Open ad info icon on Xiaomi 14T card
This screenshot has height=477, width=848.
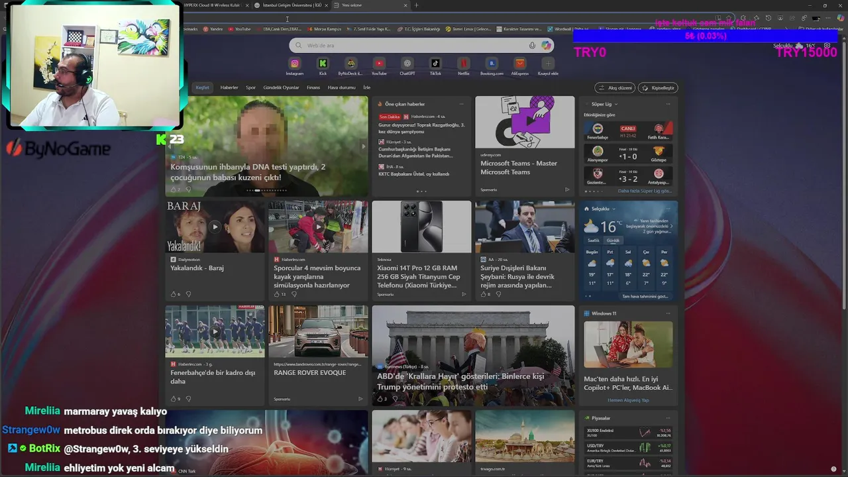coord(463,294)
